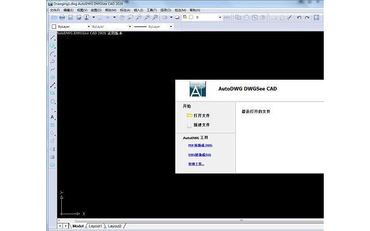
Task: Select the Arc tool in left toolbar
Action: coord(53,54)
